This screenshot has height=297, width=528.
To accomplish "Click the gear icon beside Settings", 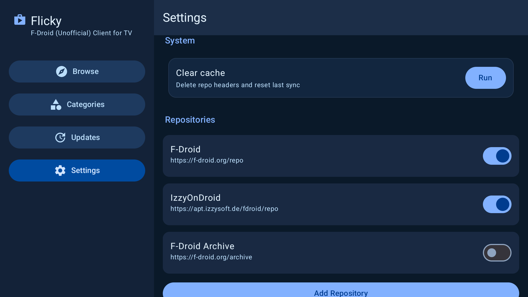I will [60, 170].
